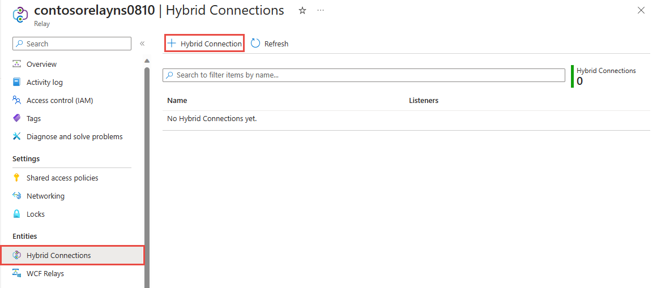This screenshot has width=661, height=288.
Task: Open WCF Relays
Action: [x=45, y=273]
